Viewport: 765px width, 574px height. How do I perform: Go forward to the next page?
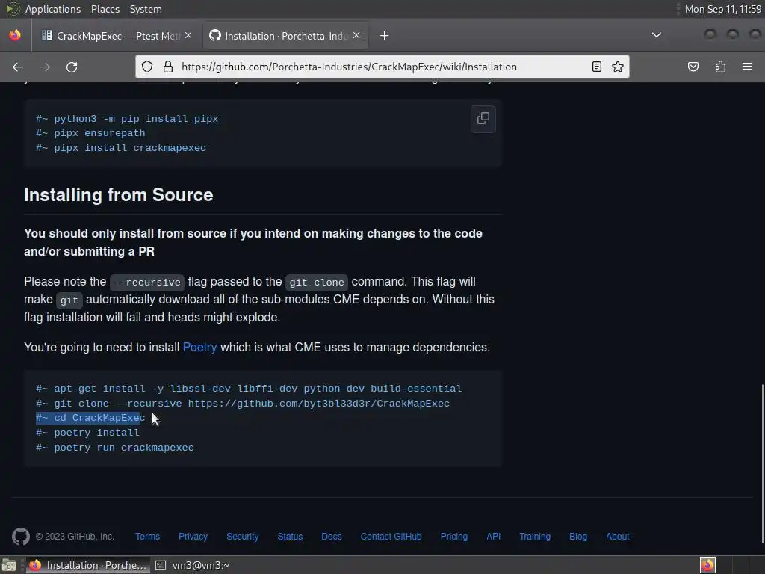[44, 67]
